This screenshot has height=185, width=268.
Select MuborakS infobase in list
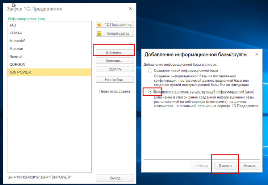click(49, 41)
